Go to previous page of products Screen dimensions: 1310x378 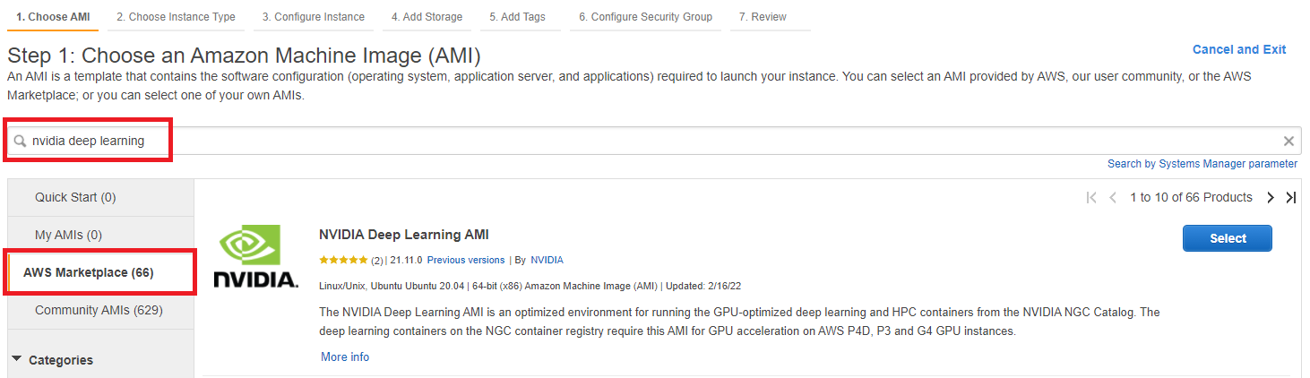[x=1113, y=198]
